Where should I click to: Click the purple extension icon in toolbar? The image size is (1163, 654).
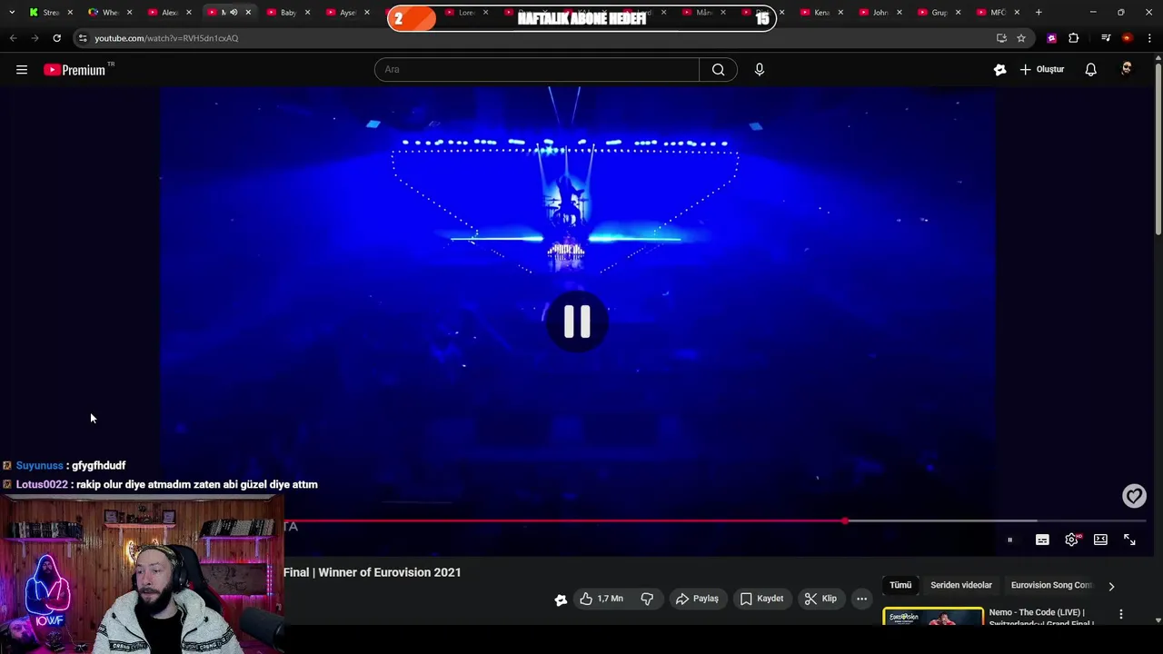pyautogui.click(x=1052, y=38)
